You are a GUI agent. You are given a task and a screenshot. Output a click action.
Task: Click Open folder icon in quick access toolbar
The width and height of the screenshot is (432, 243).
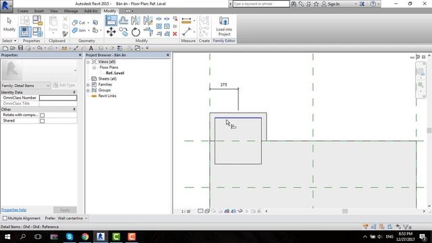pyautogui.click(x=13, y=48)
